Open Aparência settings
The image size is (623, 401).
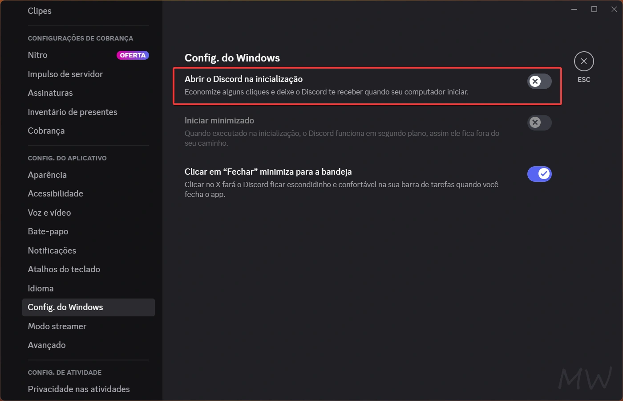click(x=47, y=175)
